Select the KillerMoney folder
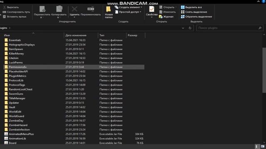 click(x=74, y=53)
